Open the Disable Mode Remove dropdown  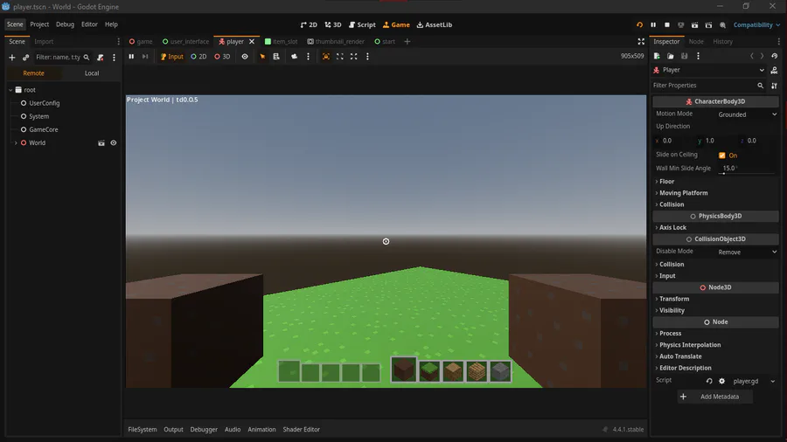coord(747,252)
